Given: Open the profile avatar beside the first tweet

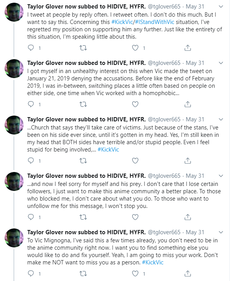Looking at the screenshot, I should tap(14, 12).
